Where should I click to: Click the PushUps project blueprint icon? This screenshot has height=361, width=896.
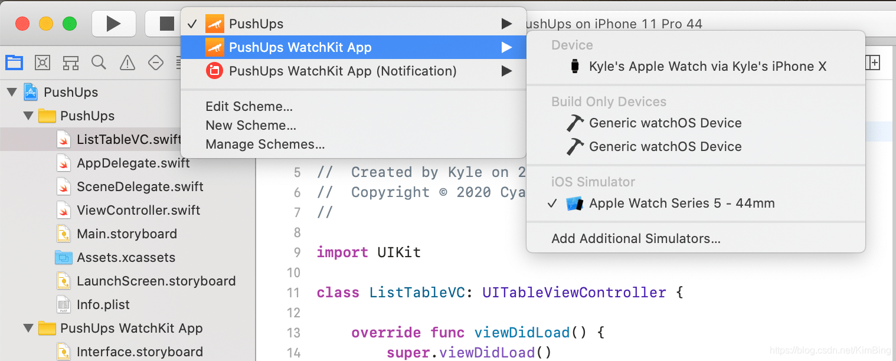pos(31,92)
